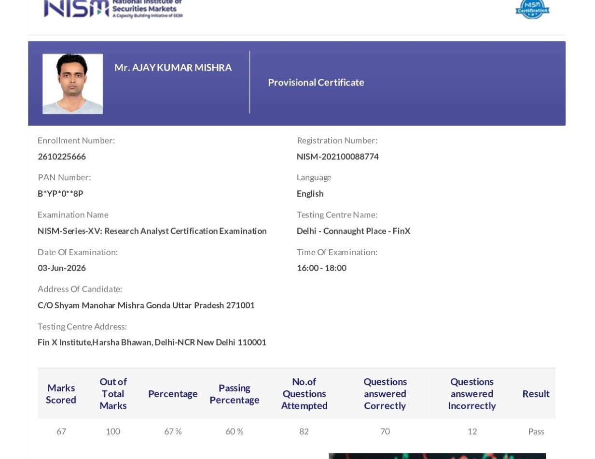The width and height of the screenshot is (595, 459).
Task: Click the Address Of Candidate label
Action: pos(80,289)
